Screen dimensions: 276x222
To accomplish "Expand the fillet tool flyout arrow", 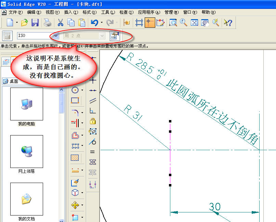I will (82, 113).
